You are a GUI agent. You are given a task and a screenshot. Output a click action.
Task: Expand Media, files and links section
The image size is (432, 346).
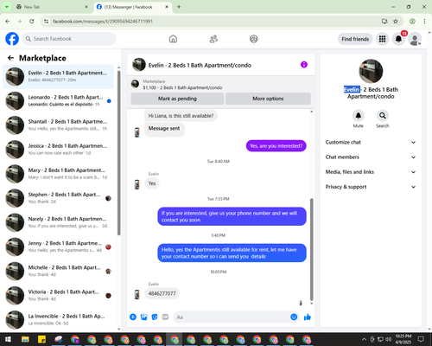pyautogui.click(x=371, y=172)
